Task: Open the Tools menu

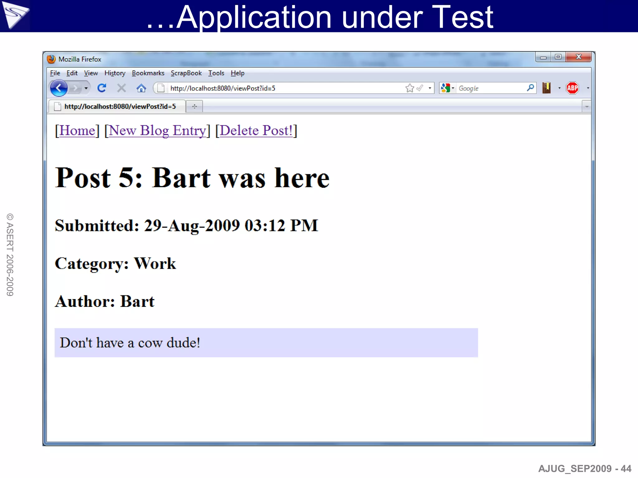Action: (x=216, y=73)
